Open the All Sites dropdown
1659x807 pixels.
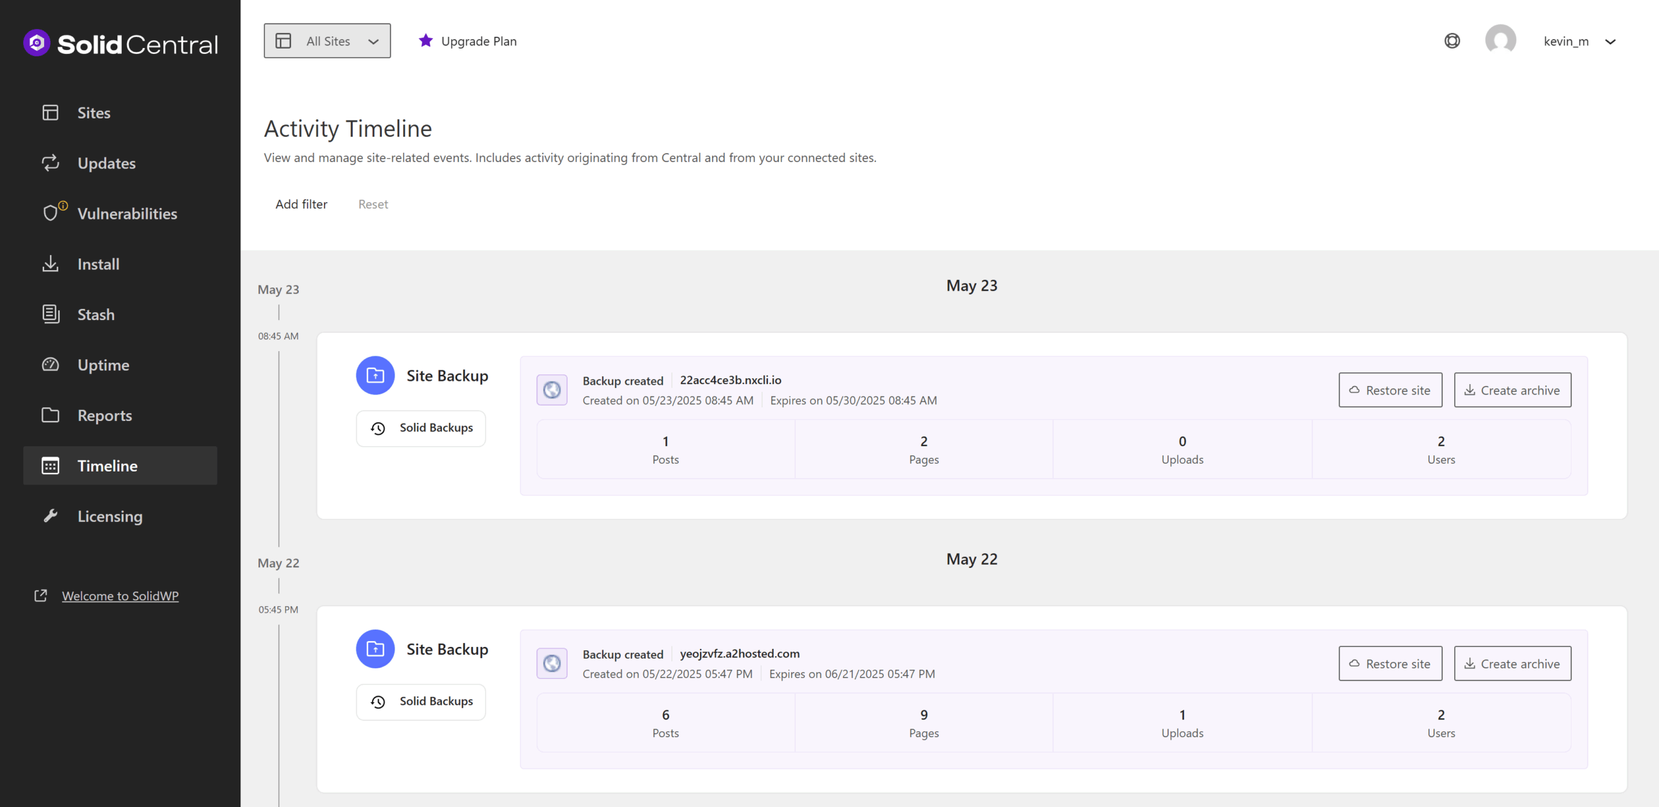327,40
